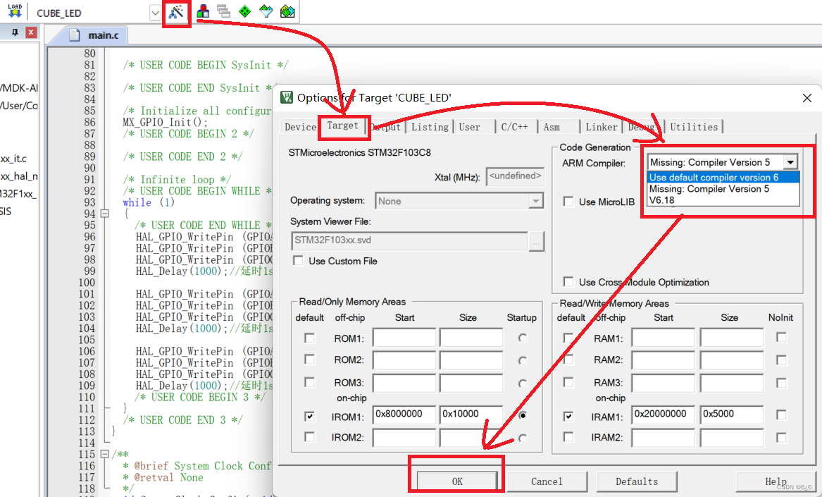Image resolution: width=822 pixels, height=497 pixels.
Task: Enable NoInit checkbox for IRAM1
Action: [x=781, y=415]
